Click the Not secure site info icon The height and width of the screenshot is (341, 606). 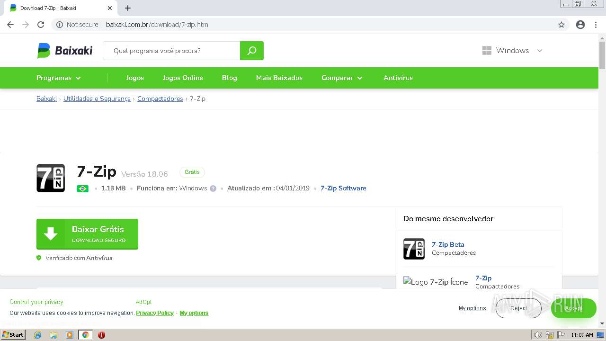(60, 25)
